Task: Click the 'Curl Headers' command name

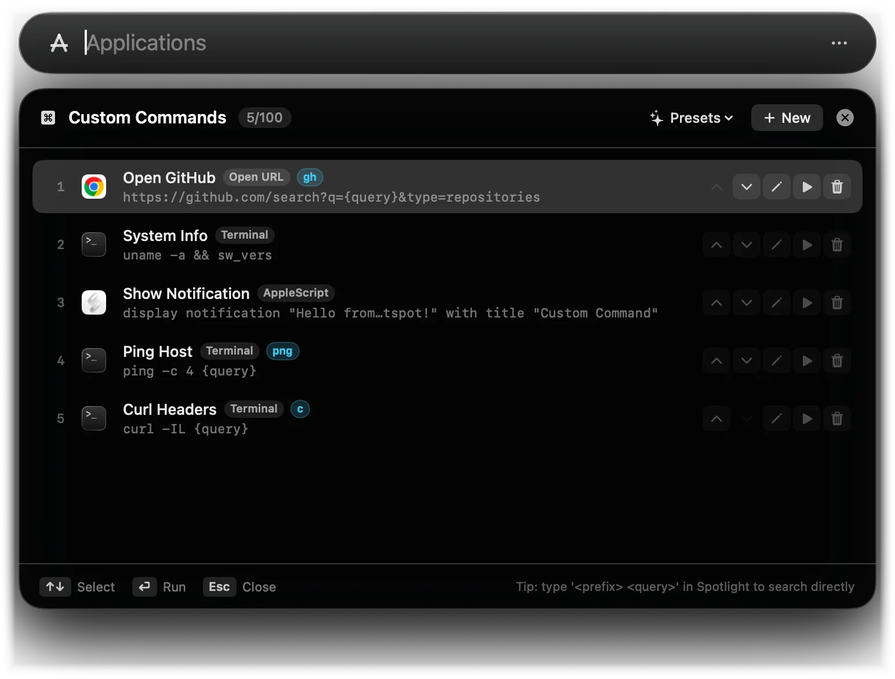Action: point(170,410)
